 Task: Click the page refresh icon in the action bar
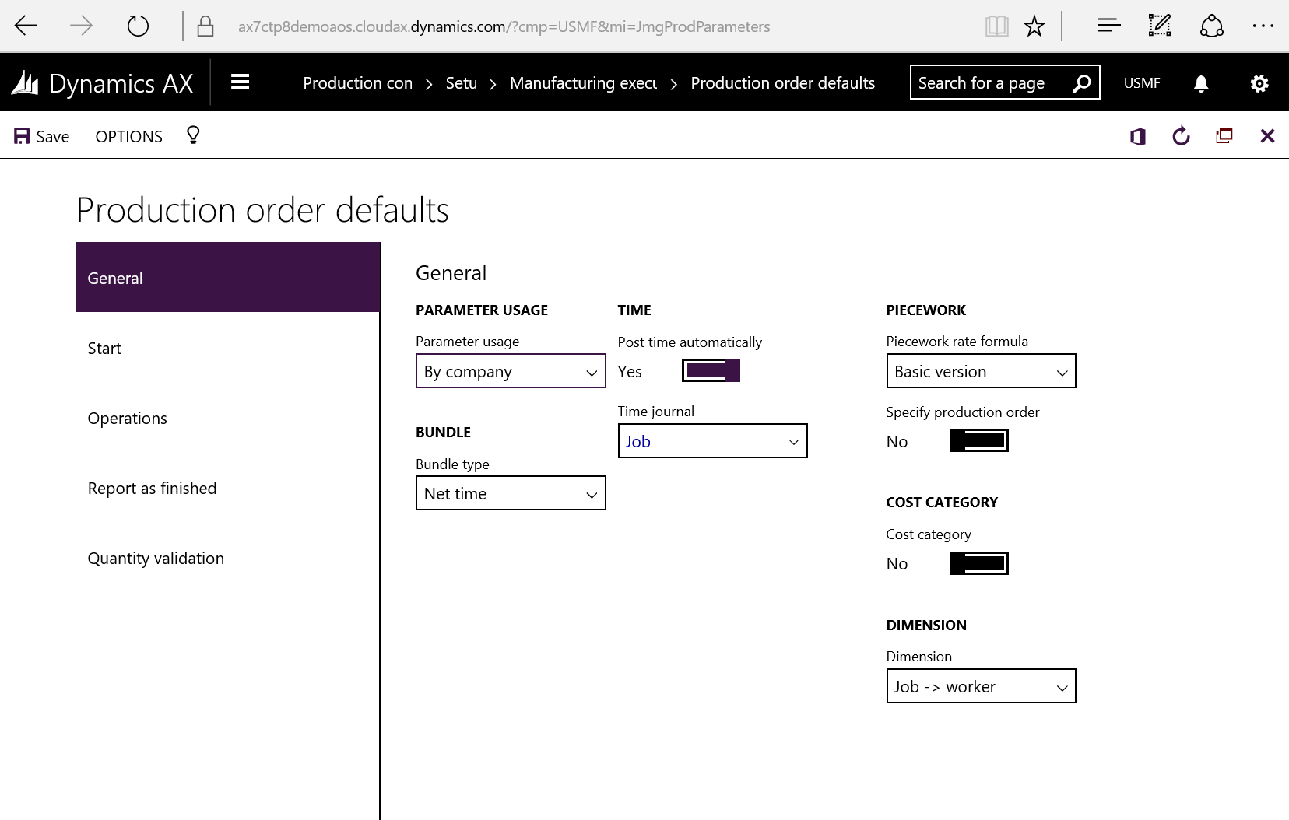click(x=1181, y=137)
